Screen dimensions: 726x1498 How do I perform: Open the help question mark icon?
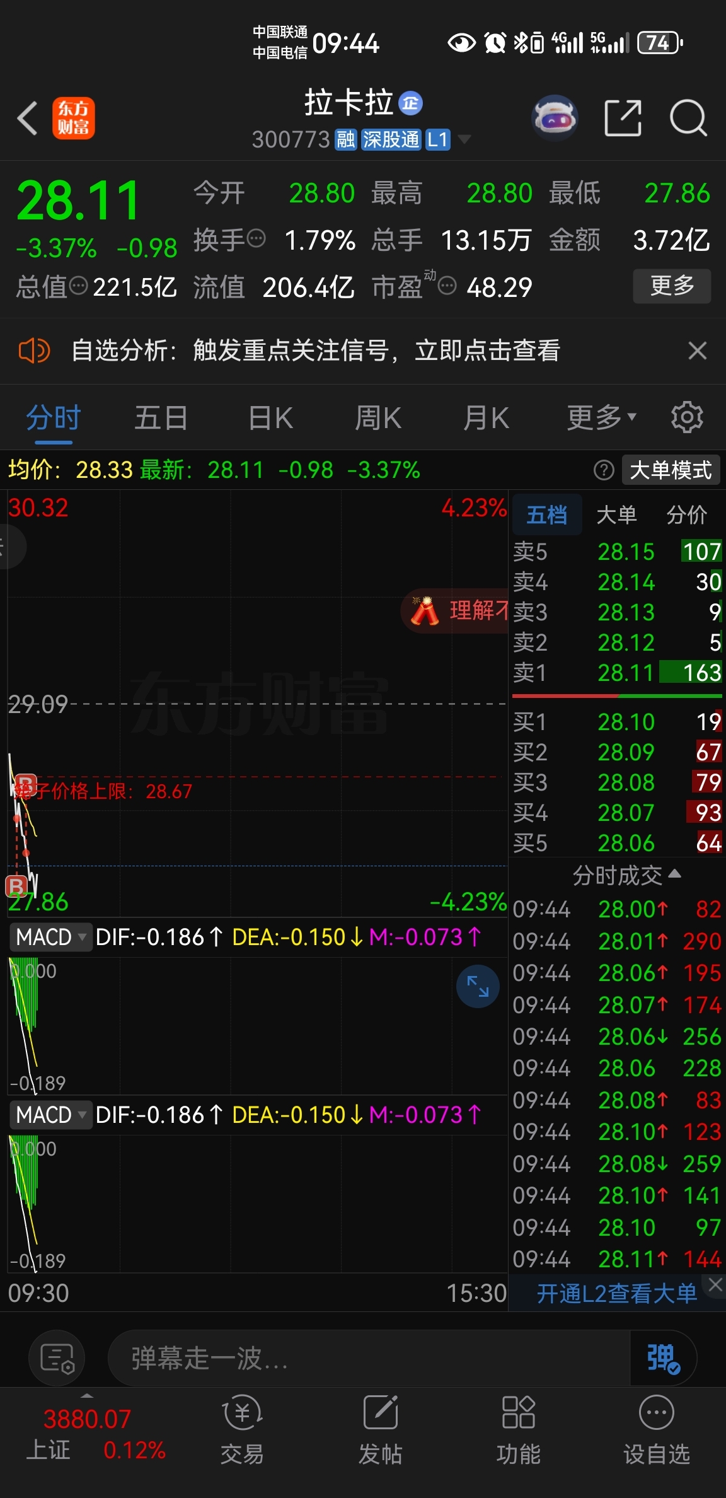pyautogui.click(x=604, y=470)
